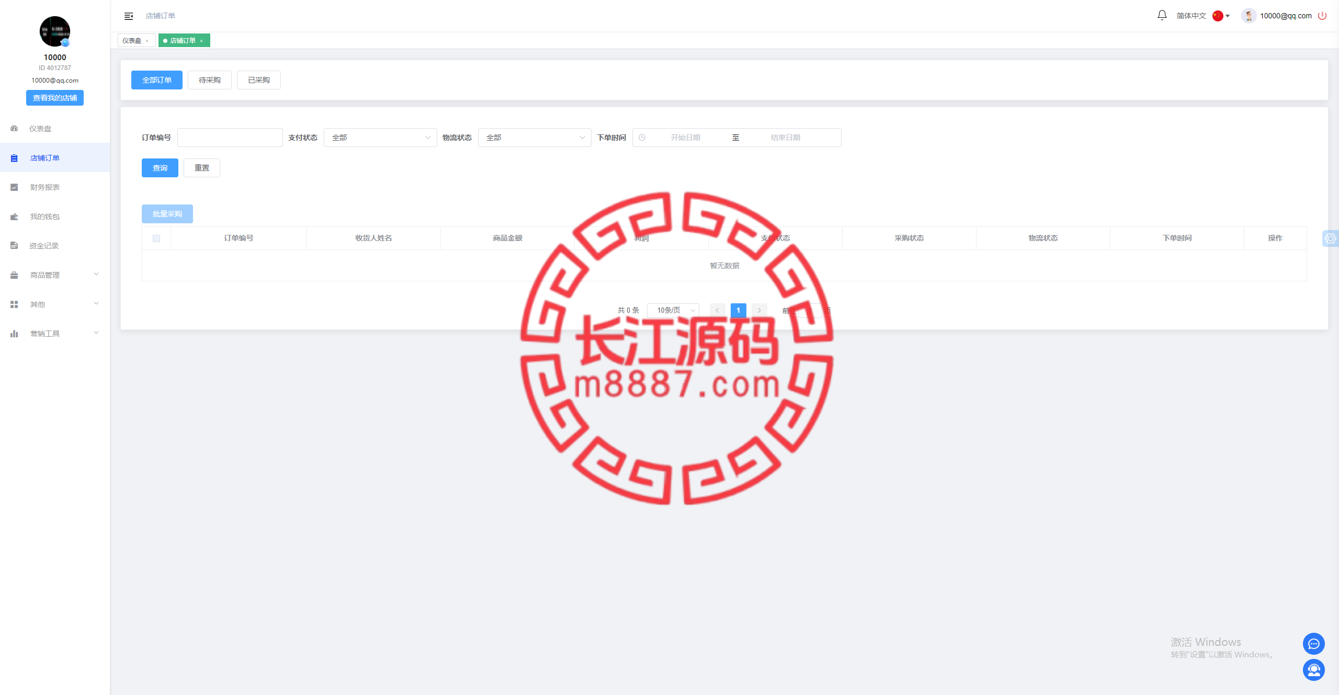Image resolution: width=1339 pixels, height=695 pixels.
Task: Select the 全部订单 filter tab
Action: pos(157,80)
